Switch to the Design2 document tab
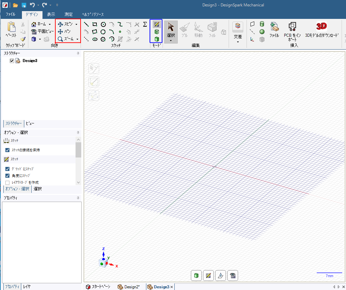This screenshot has height=290, width=346. click(129, 287)
